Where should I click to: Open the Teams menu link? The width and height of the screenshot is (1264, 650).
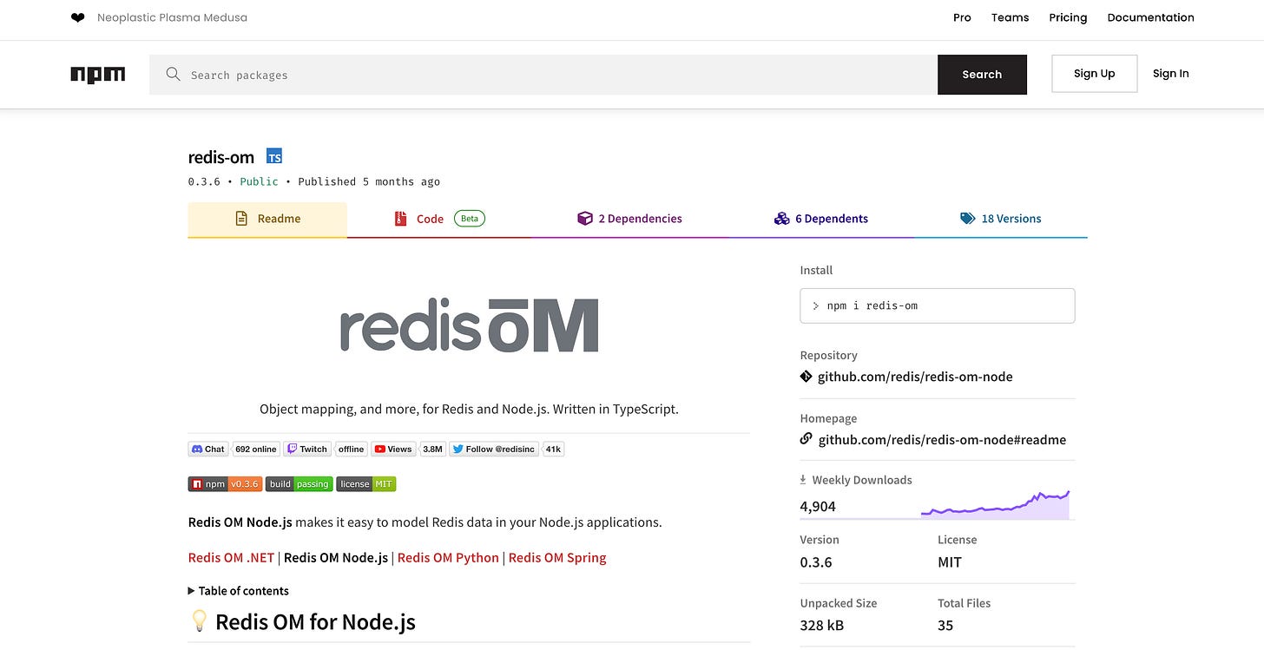(x=1011, y=17)
